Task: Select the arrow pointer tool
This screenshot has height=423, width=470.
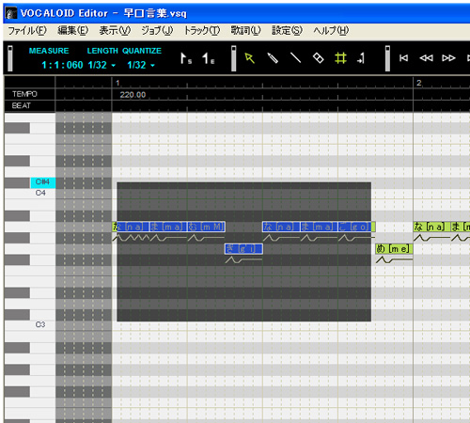Action: click(x=249, y=58)
